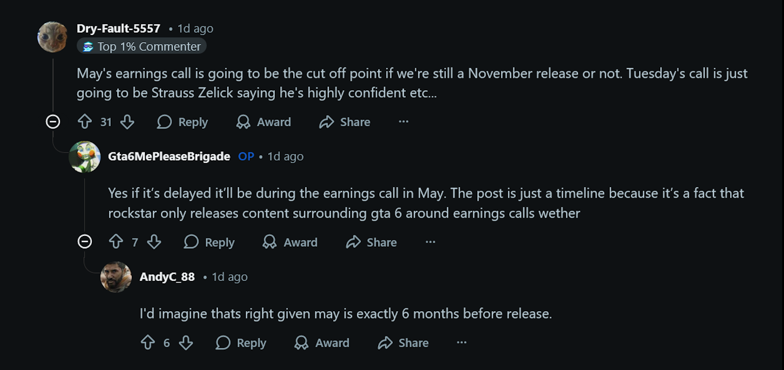Open more options for AndyC_88's comment
Viewport: 784px width, 370px height.
(x=461, y=343)
